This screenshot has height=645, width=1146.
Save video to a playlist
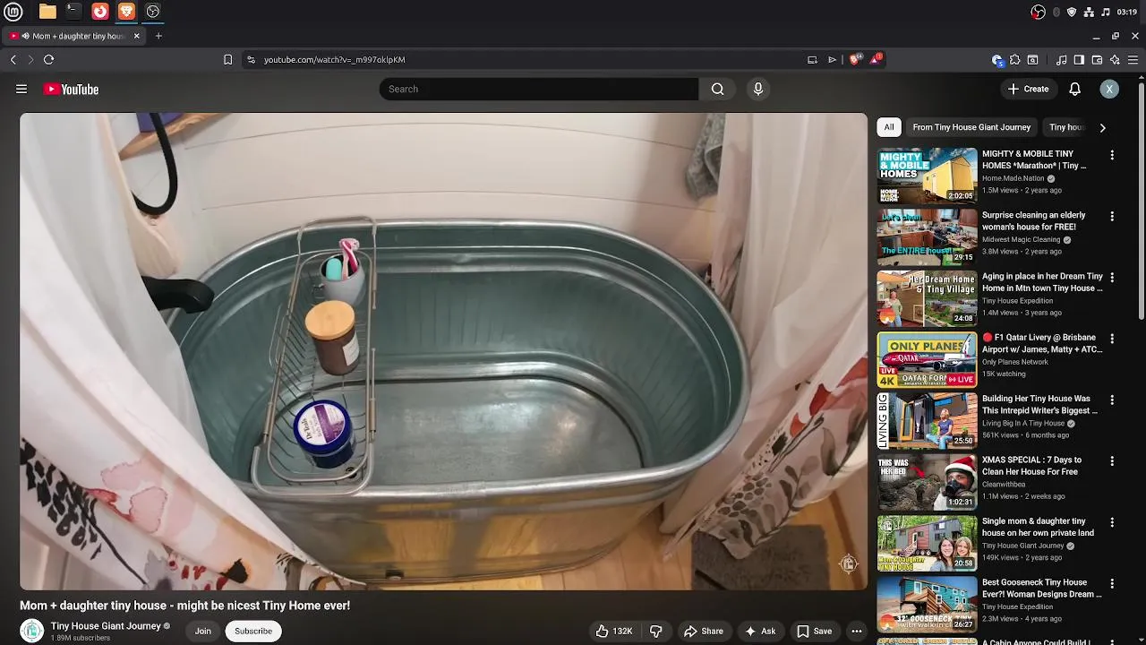click(x=815, y=631)
